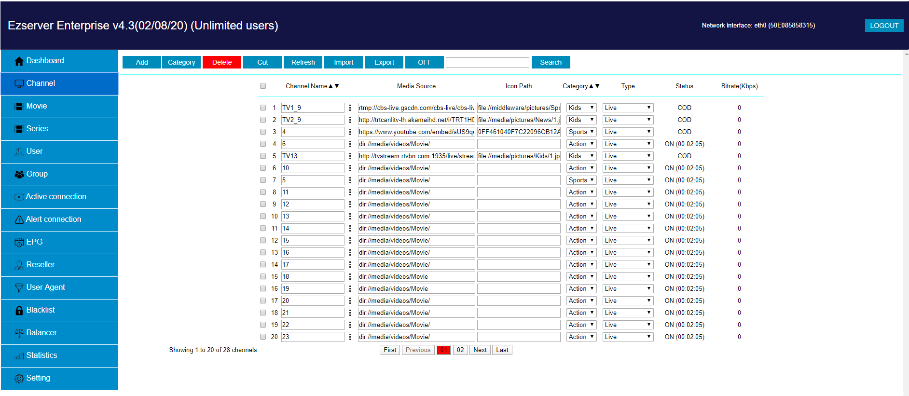
Task: Select the checkbox for row 12
Action: point(263,240)
